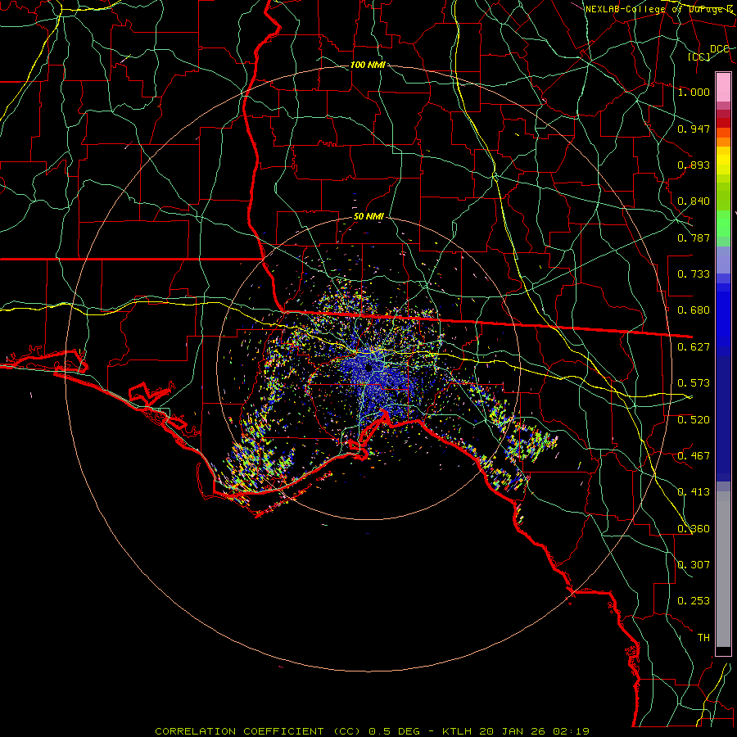Click the Correlation Coefficient caption at bottom
This screenshot has height=737, width=737.
pyautogui.click(x=373, y=731)
